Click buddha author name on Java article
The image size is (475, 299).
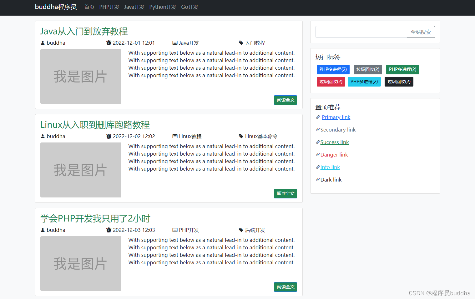[56, 43]
